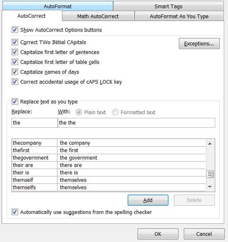228x242 pixels.
Task: Toggle Correct accidental usage of cAPS LOCK
Action: 15,82
